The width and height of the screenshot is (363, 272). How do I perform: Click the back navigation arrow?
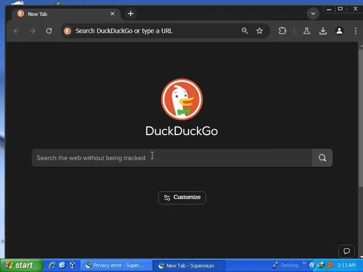point(16,31)
